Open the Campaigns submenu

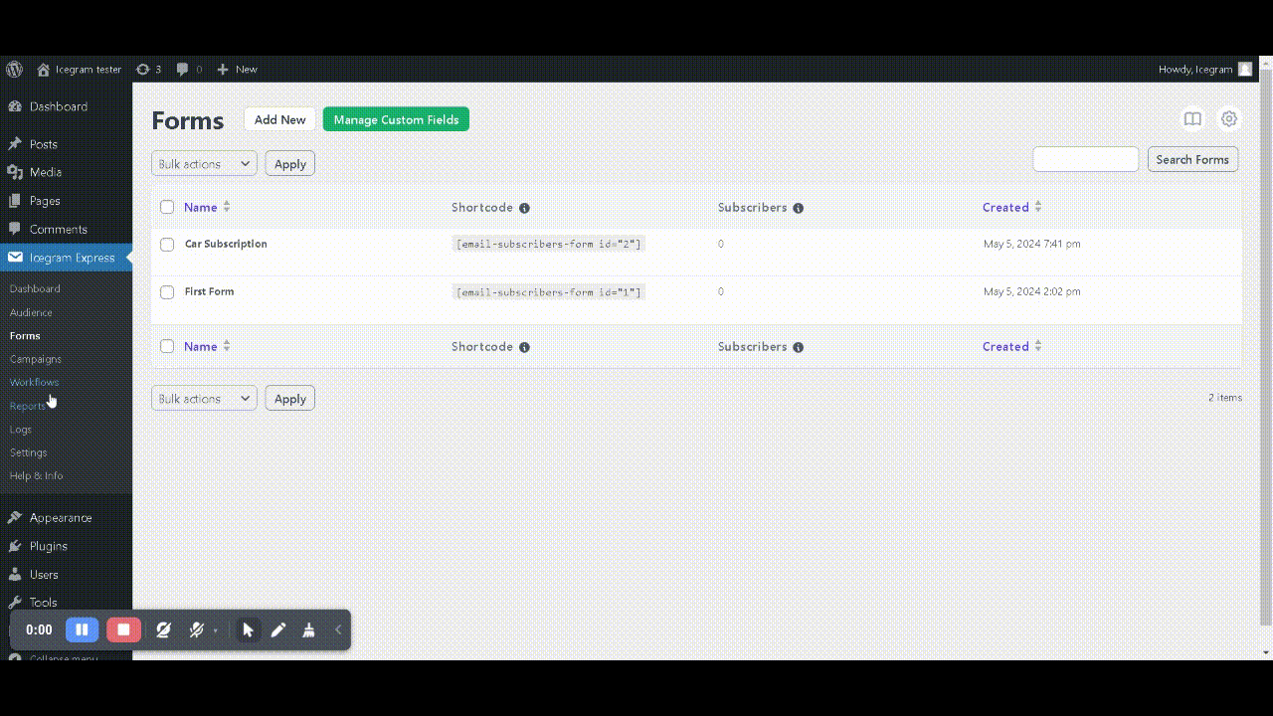click(x=36, y=359)
